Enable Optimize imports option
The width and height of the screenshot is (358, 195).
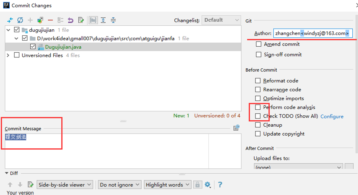258,98
